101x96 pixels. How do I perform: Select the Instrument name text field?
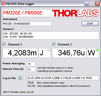click(x=27, y=24)
